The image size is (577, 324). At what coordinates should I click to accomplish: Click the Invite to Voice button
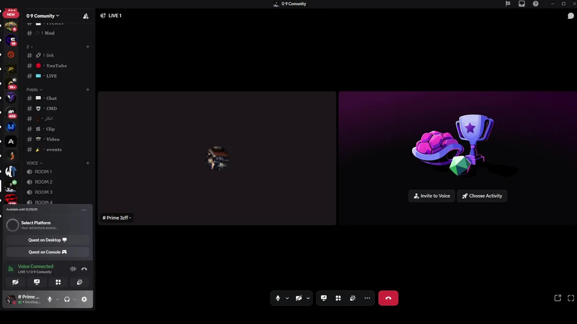coord(432,196)
